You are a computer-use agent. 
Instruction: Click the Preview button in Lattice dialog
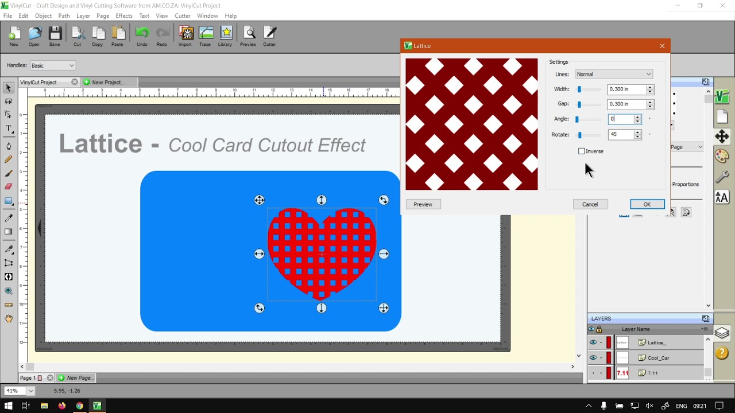[x=423, y=204]
